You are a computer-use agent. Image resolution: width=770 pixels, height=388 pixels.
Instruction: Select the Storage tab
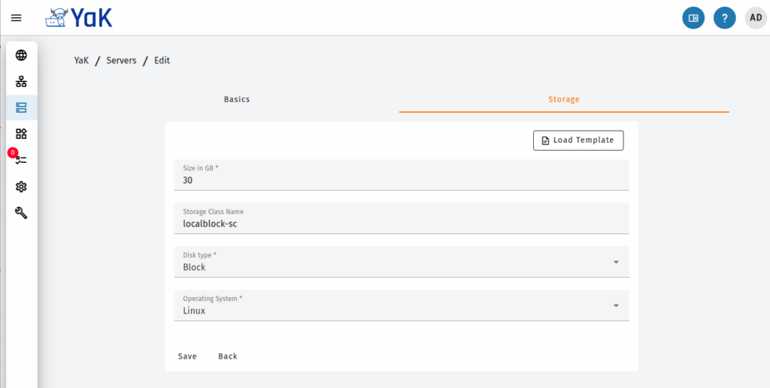click(564, 100)
